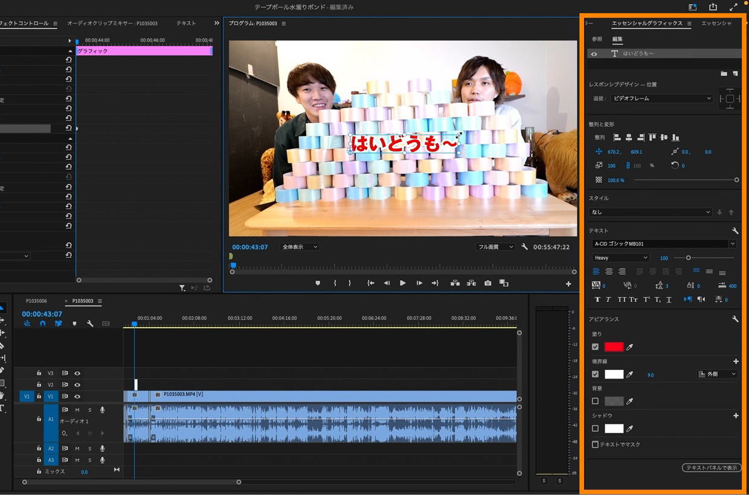Click play button in Program monitor
The width and height of the screenshot is (749, 495).
tap(403, 283)
